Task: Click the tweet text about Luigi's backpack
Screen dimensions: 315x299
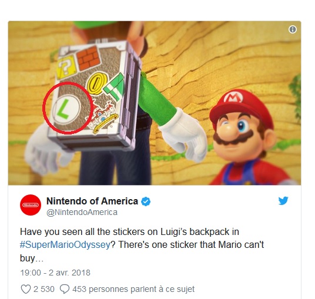Action: coord(142,245)
